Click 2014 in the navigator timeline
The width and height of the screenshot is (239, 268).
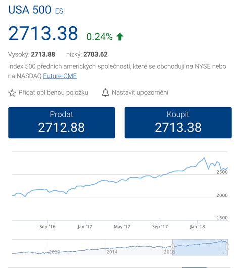coord(112,252)
